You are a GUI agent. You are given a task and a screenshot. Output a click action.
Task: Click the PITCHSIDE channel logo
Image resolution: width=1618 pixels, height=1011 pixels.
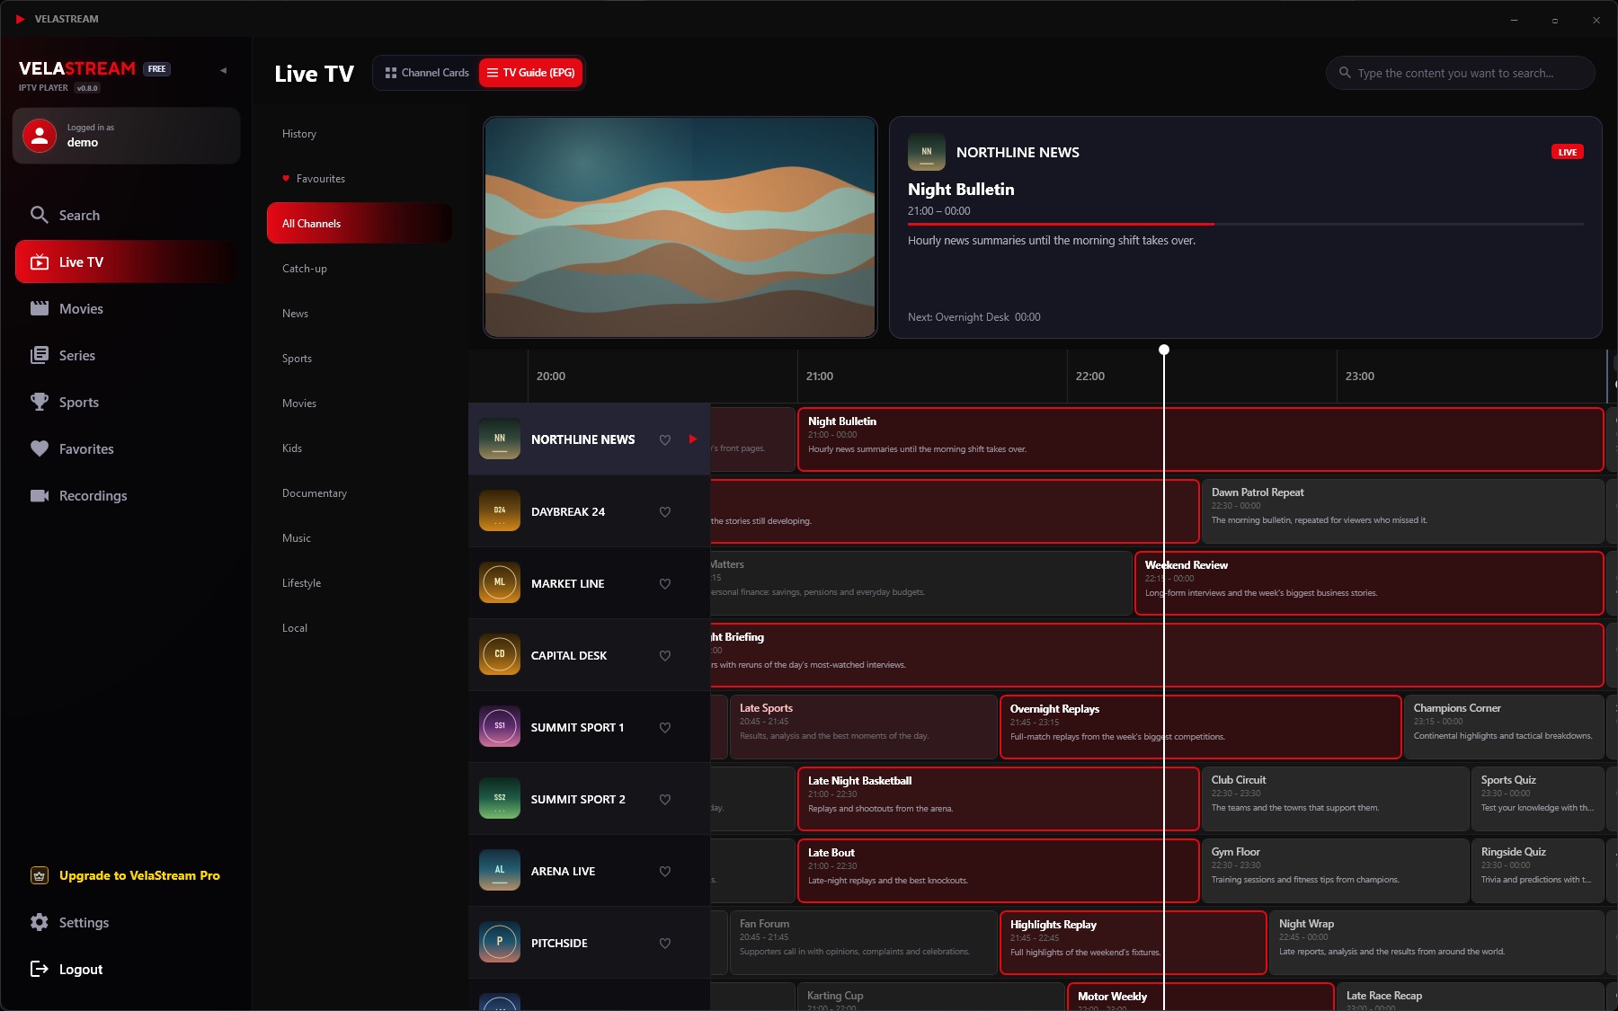(500, 942)
